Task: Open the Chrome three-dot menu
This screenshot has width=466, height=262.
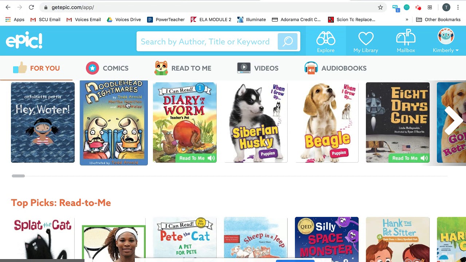Action: pyautogui.click(x=458, y=7)
